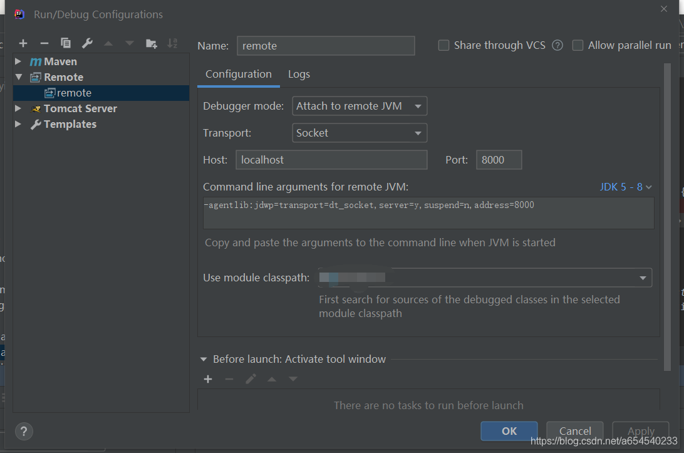Click the Port 8000 field
Viewport: 684px width, 453px height.
(499, 160)
